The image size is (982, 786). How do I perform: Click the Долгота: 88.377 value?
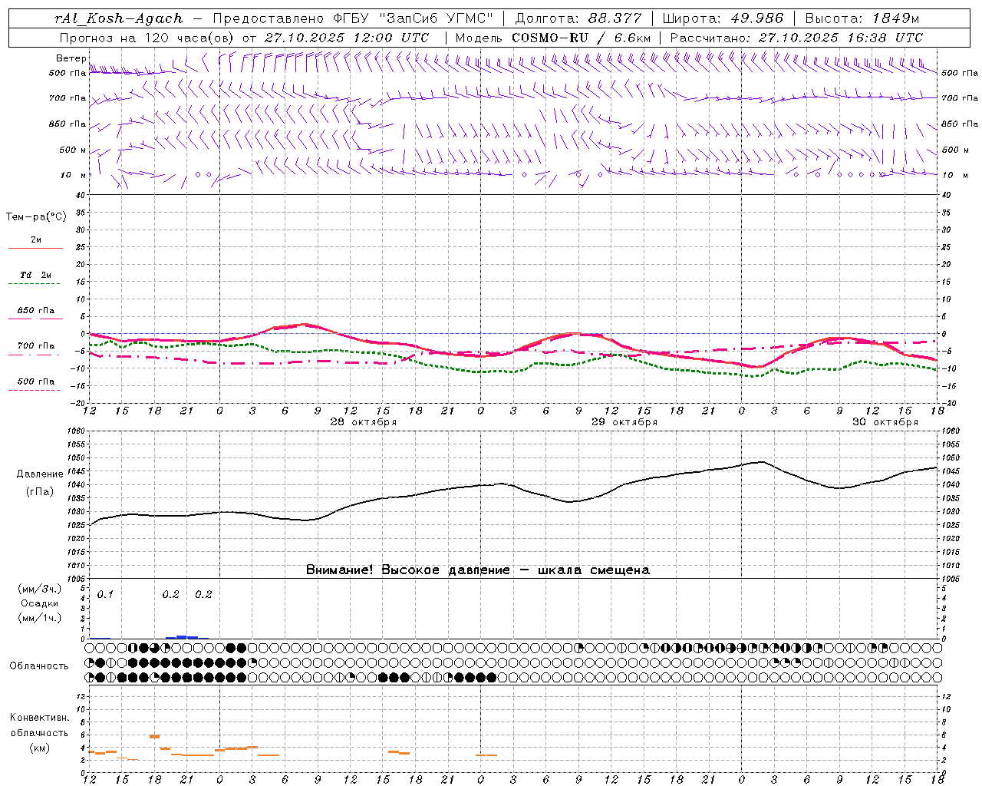[579, 18]
